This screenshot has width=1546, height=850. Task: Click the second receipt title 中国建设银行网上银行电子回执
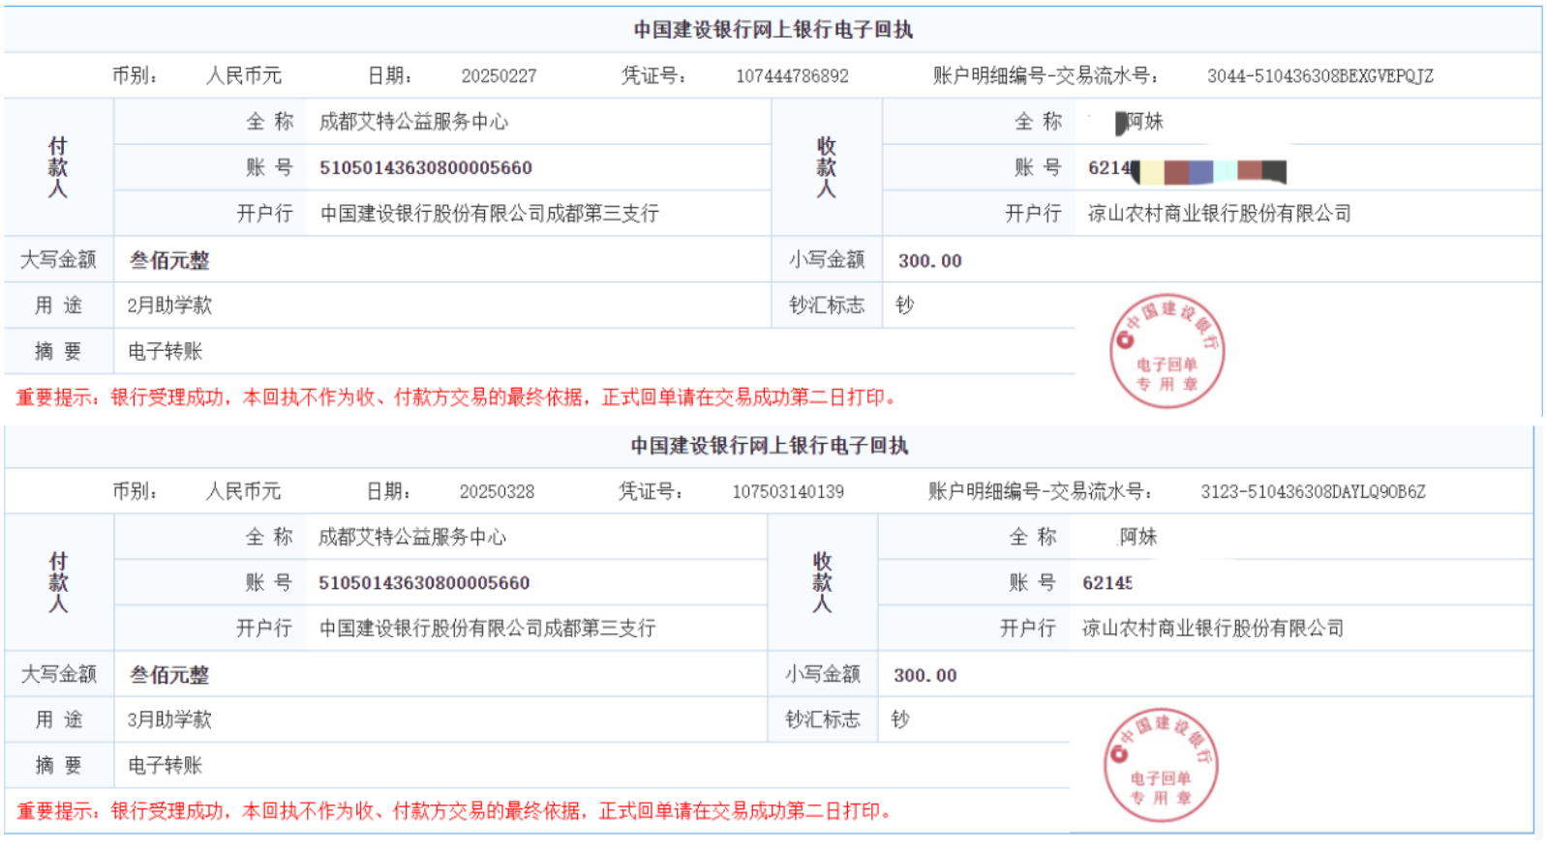[770, 446]
